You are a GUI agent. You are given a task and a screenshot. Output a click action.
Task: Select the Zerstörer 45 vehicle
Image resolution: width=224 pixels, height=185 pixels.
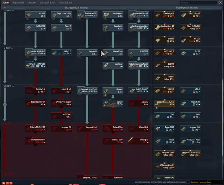[113, 15]
